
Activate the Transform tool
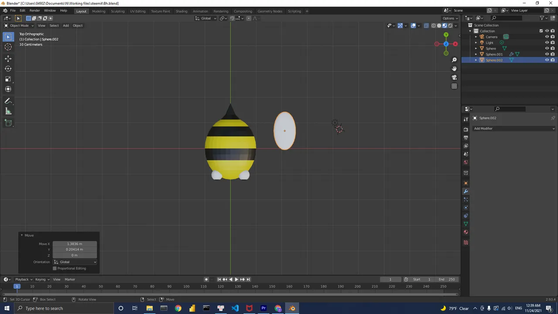pos(8,89)
